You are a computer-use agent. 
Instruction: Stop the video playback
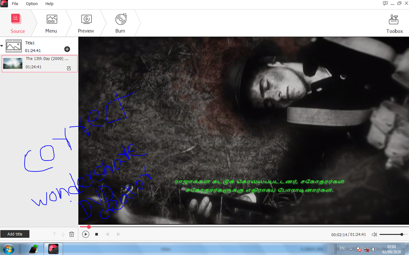[97, 234]
